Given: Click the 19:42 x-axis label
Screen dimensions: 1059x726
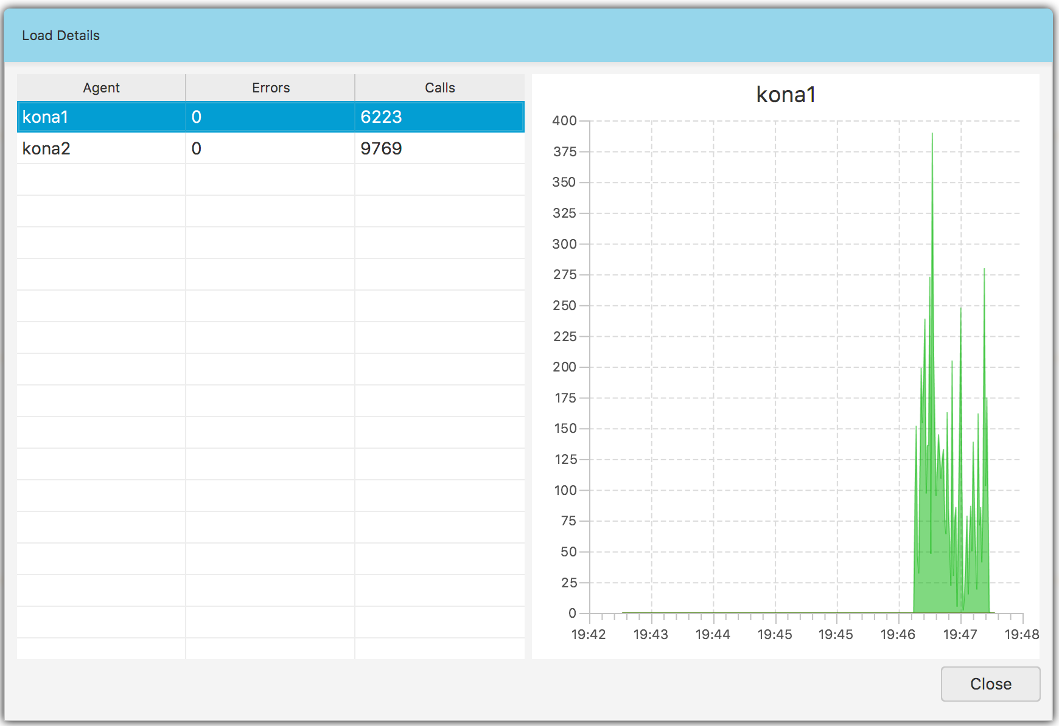Looking at the screenshot, I should pyautogui.click(x=589, y=635).
